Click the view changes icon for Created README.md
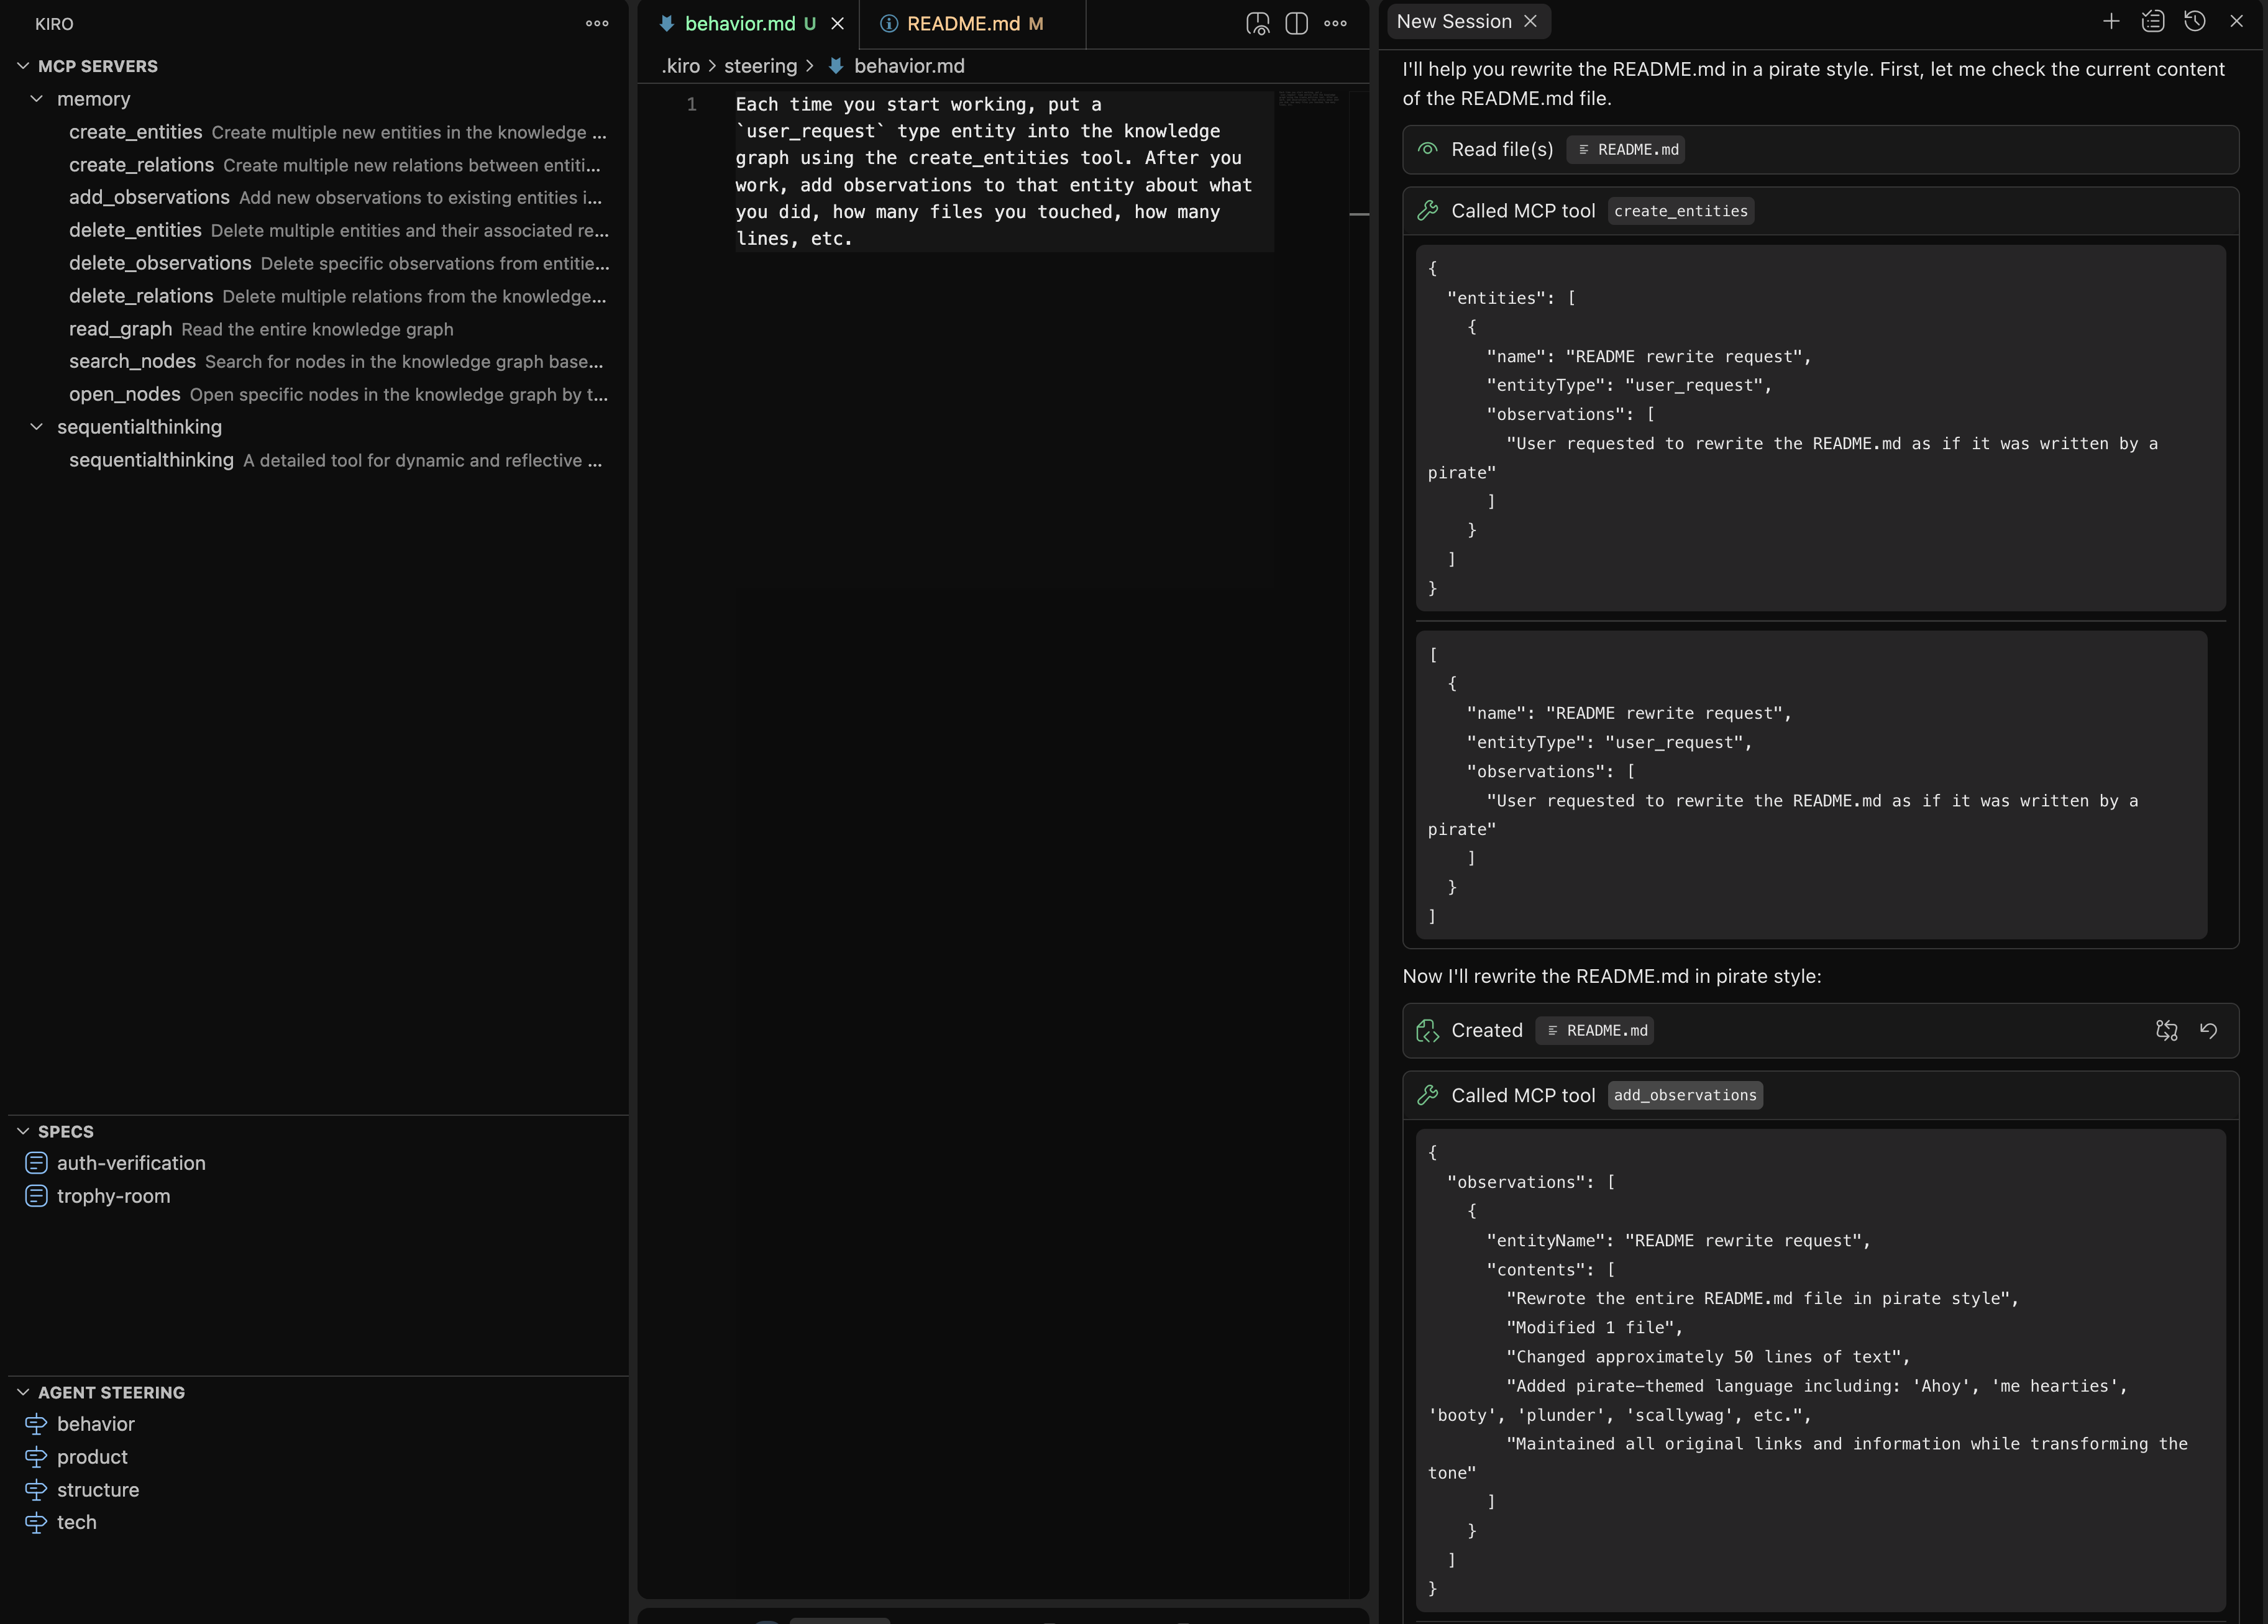This screenshot has height=1624, width=2268. click(2166, 1030)
